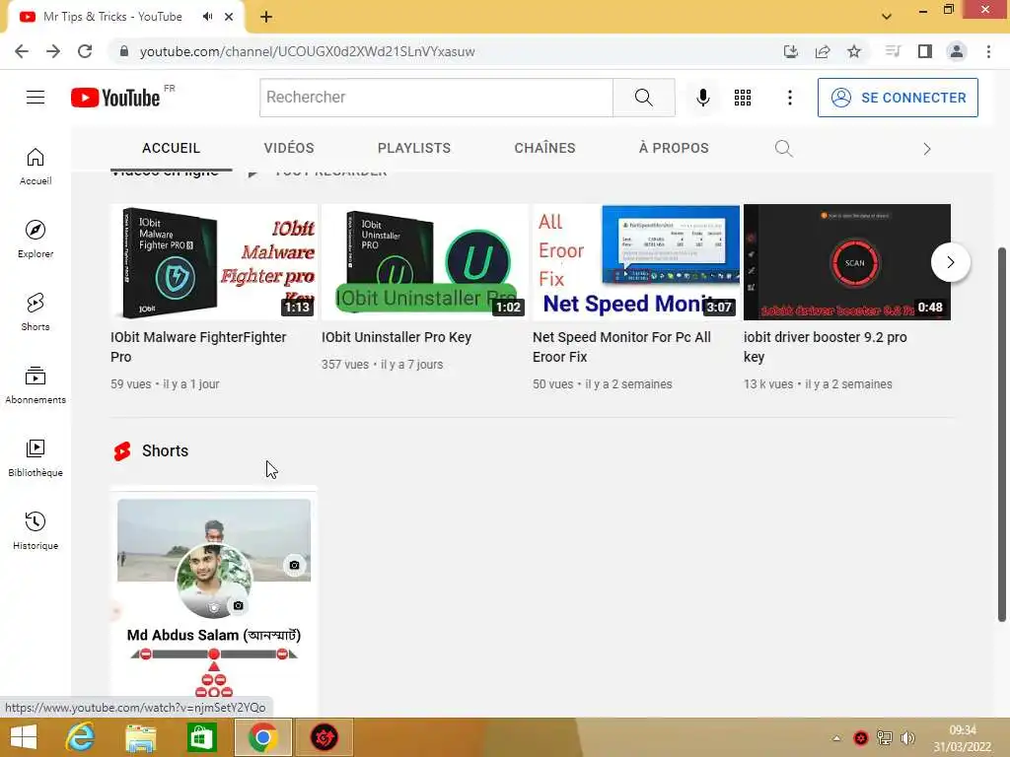Open red gear app in taskbar
This screenshot has height=757, width=1010.
tap(324, 737)
